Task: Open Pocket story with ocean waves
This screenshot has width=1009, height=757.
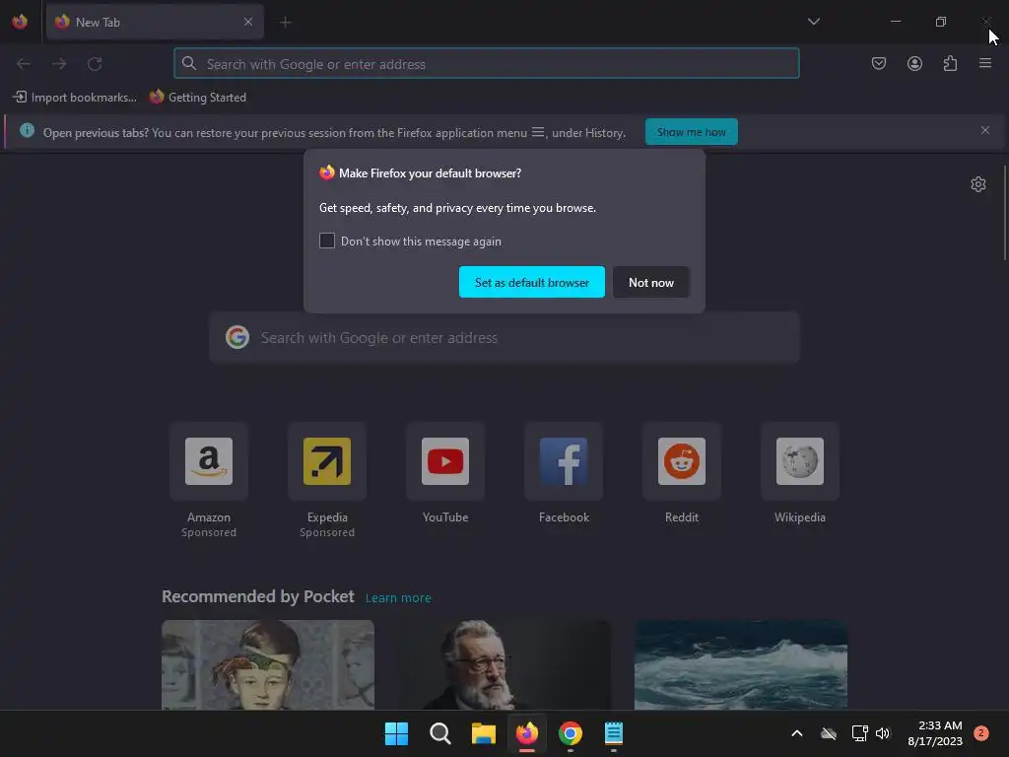Action: point(741,665)
